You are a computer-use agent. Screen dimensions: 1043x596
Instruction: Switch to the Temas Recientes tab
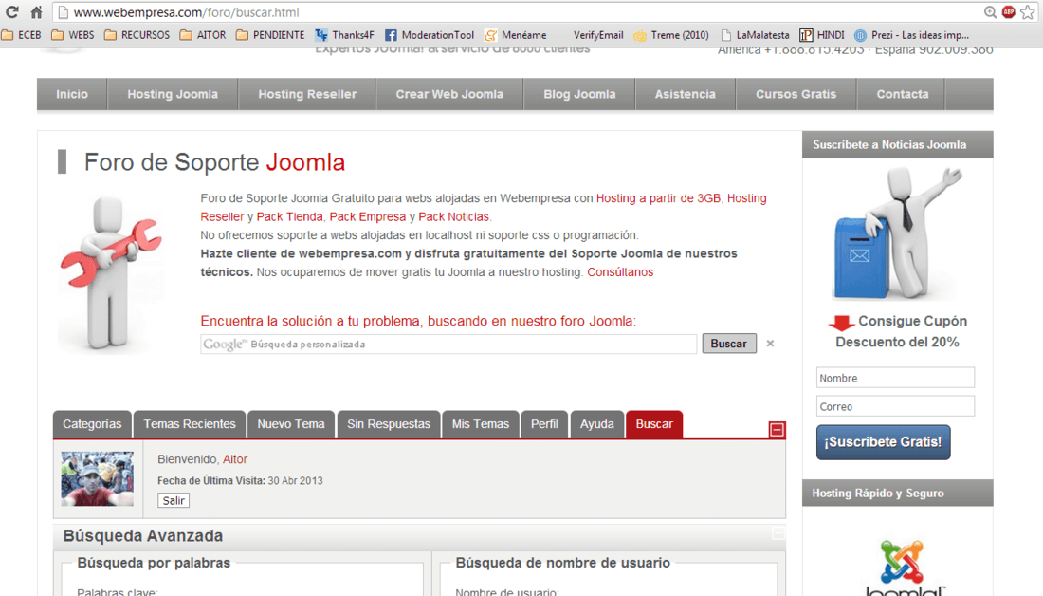190,424
